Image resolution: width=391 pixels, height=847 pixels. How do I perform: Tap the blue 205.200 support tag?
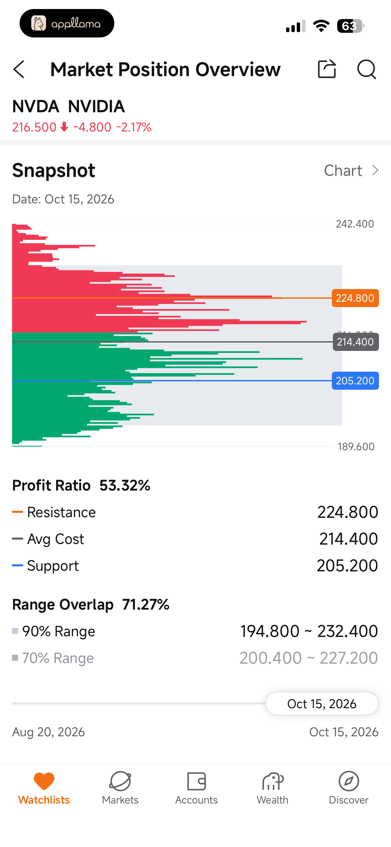coord(355,381)
